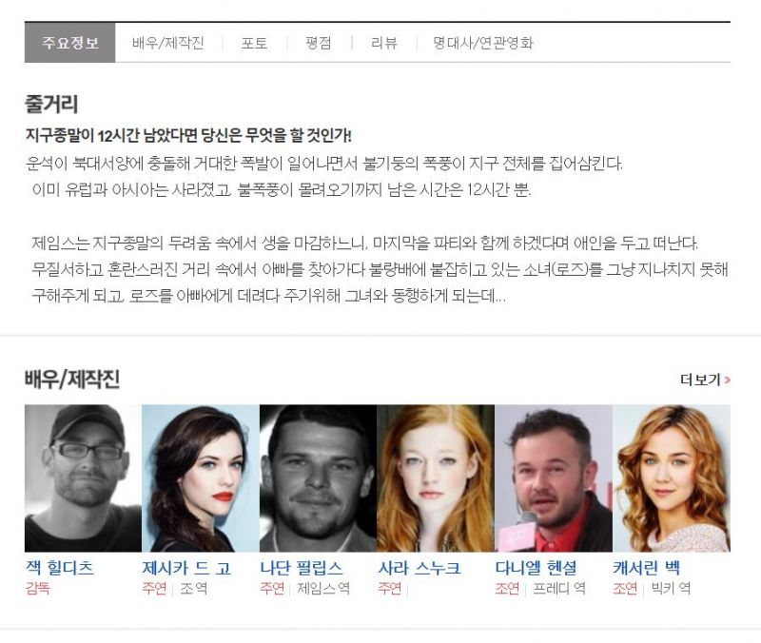Click the 잭 힐디츠 name link
Viewport: 761px width, 643px height.
tap(60, 567)
